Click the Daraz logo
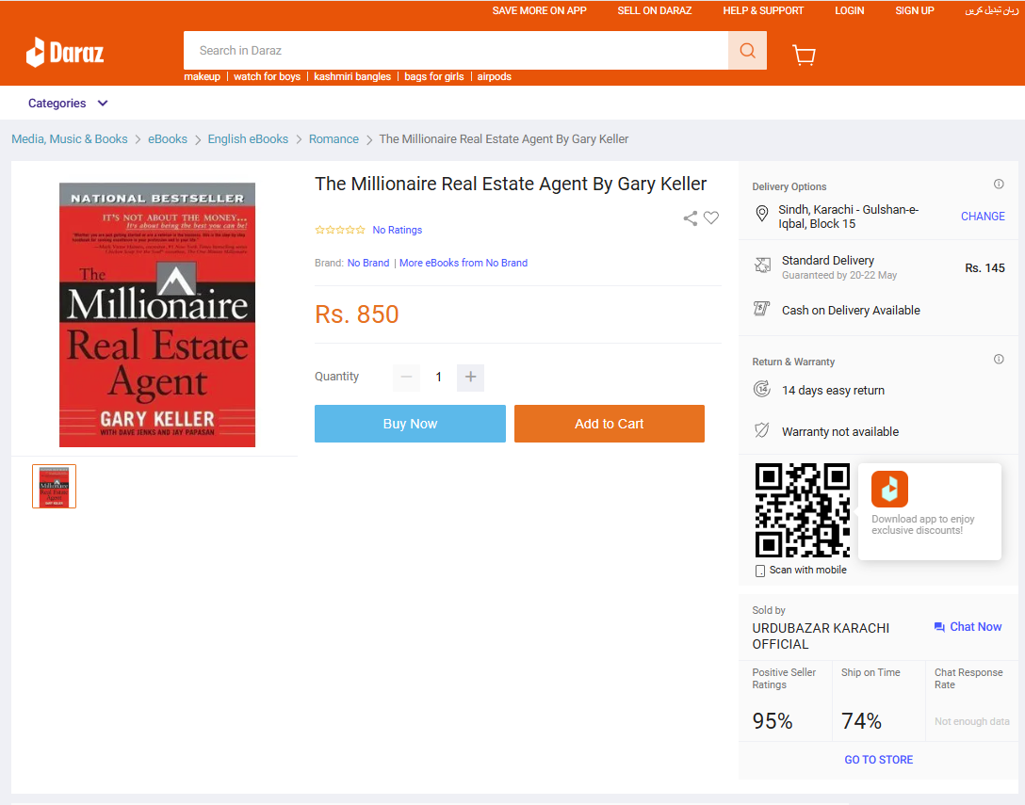This screenshot has width=1025, height=805. pyautogui.click(x=65, y=53)
